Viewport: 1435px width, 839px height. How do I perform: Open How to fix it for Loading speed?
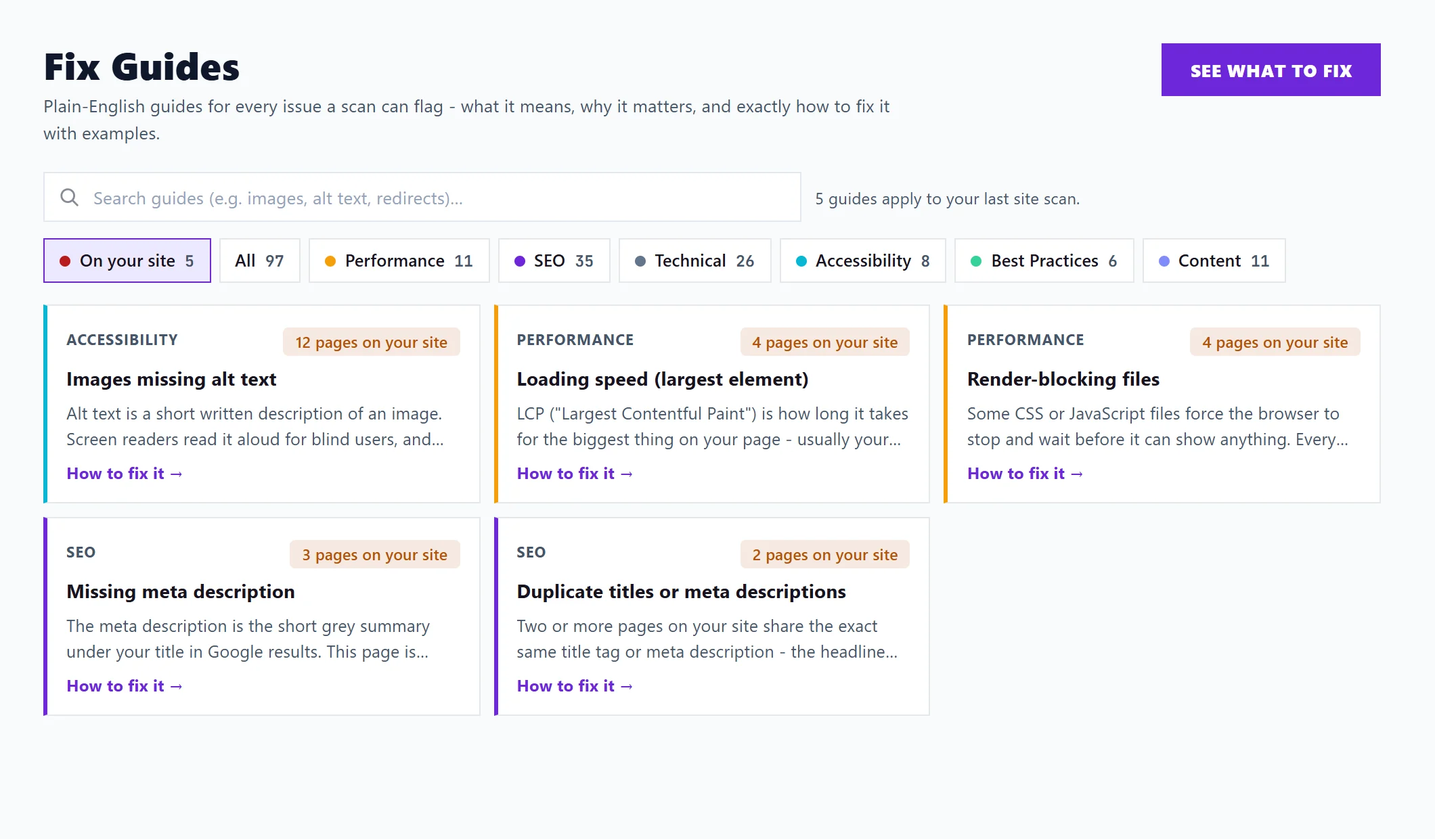575,474
